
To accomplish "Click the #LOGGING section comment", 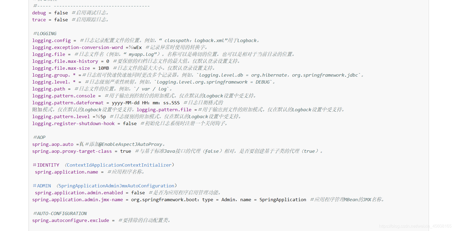I will (45, 34).
